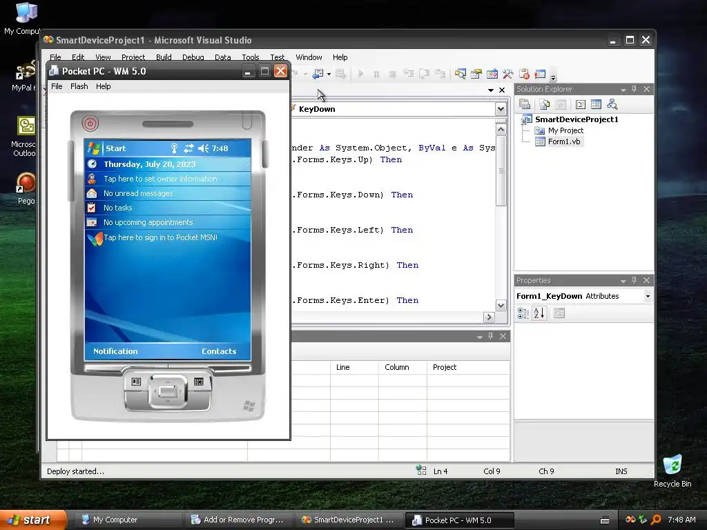Toggle auto-hide pin on Properties panel
The image size is (707, 530).
pos(634,280)
